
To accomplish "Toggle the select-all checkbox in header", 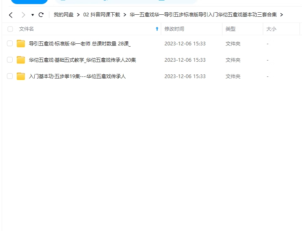I will pos(10,29).
